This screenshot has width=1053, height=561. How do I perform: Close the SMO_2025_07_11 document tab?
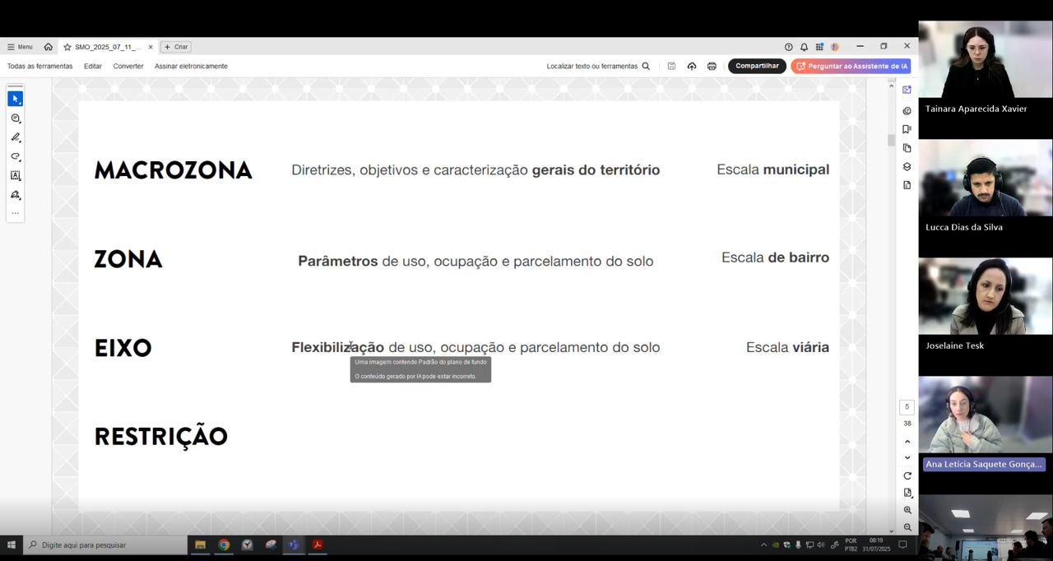point(151,47)
